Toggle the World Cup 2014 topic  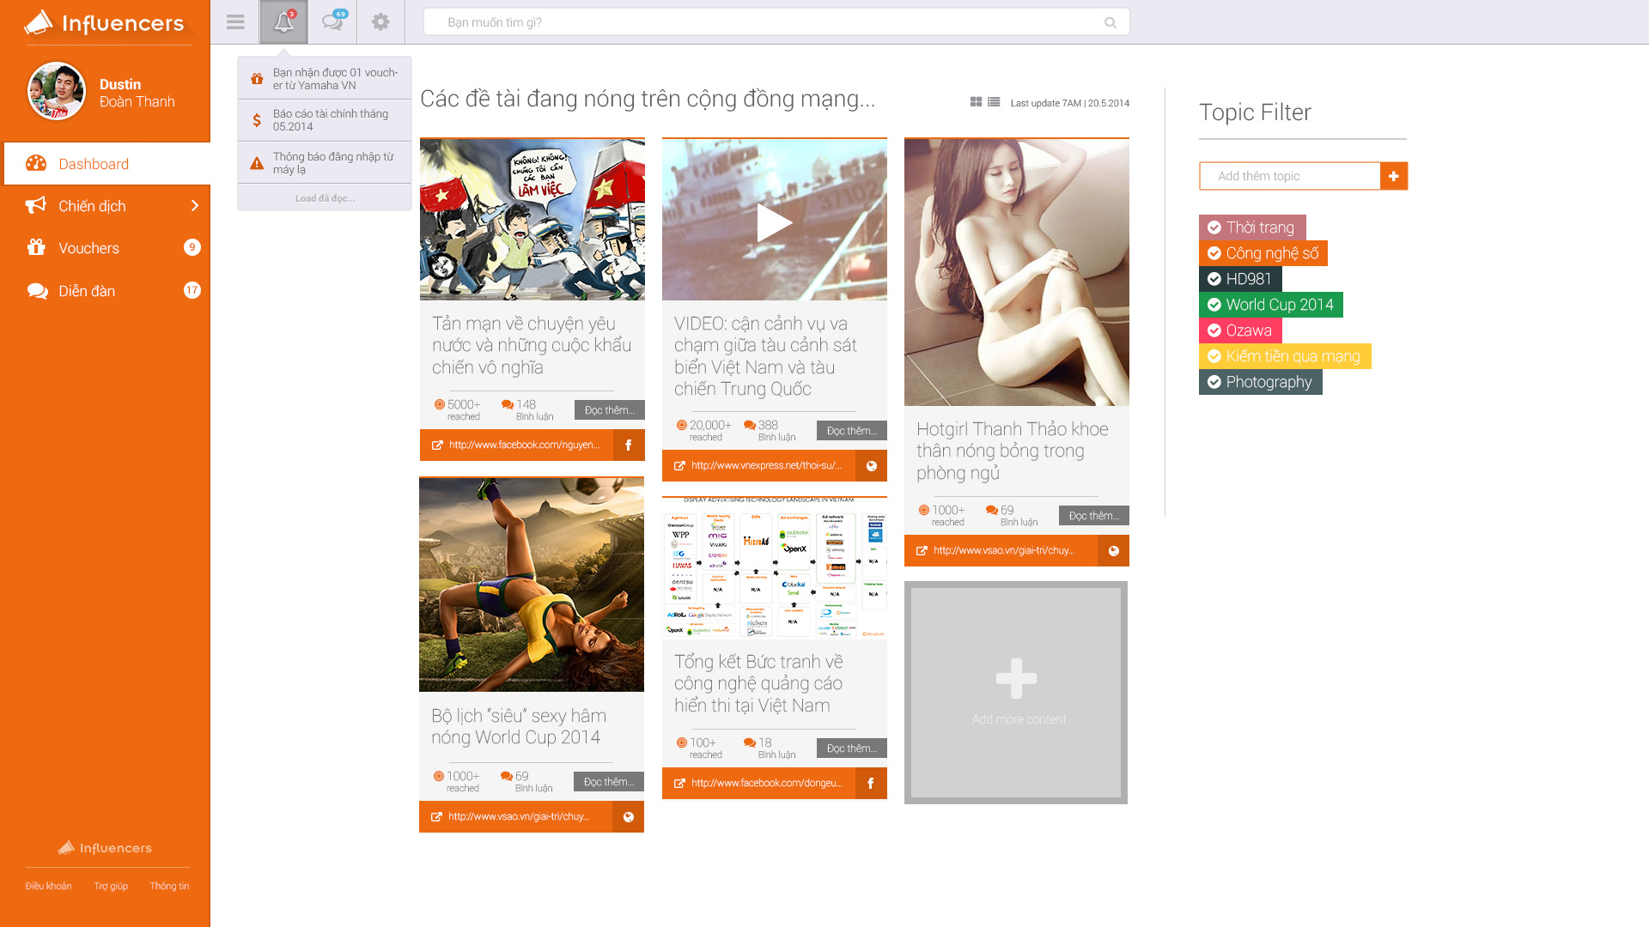click(x=1271, y=305)
